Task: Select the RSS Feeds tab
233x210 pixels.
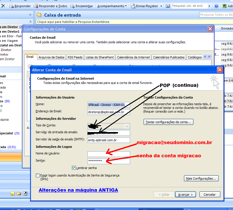Action: (75, 57)
